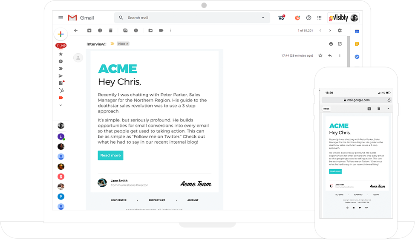
Task: Open Google Keep side panel
Action: (x=357, y=44)
